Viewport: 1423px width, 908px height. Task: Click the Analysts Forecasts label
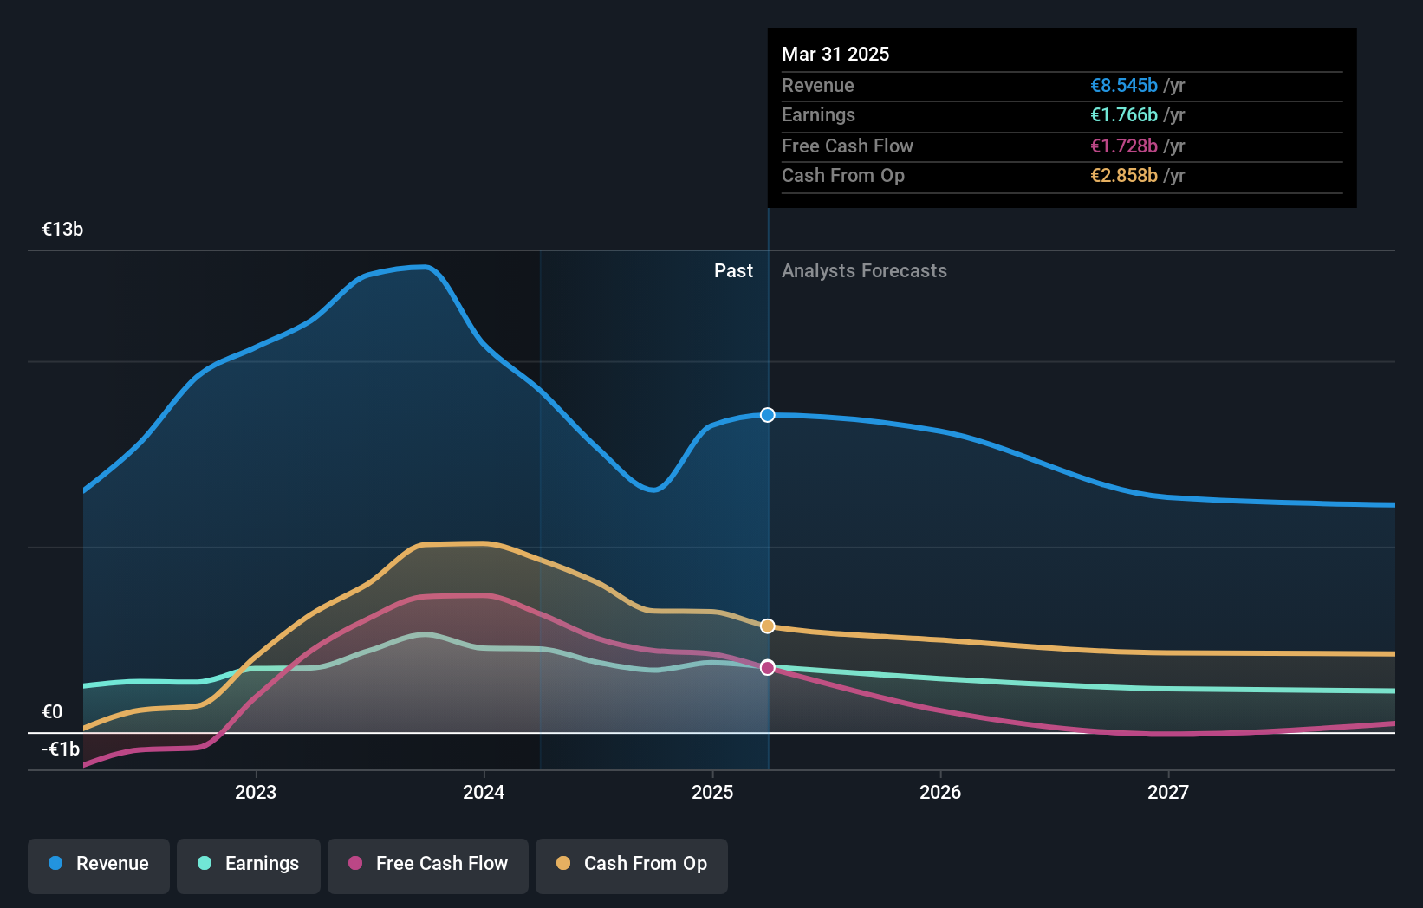(x=864, y=270)
